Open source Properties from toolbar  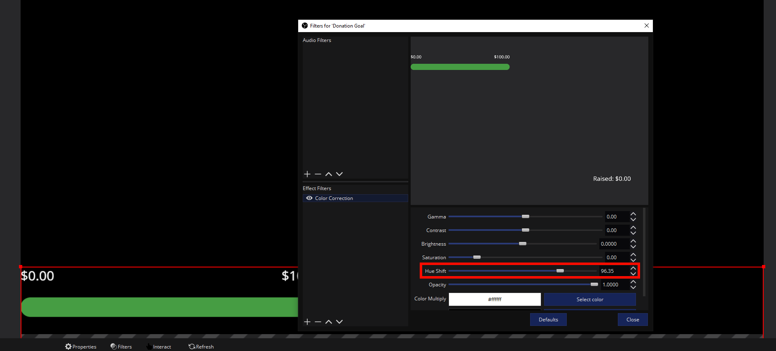click(81, 346)
